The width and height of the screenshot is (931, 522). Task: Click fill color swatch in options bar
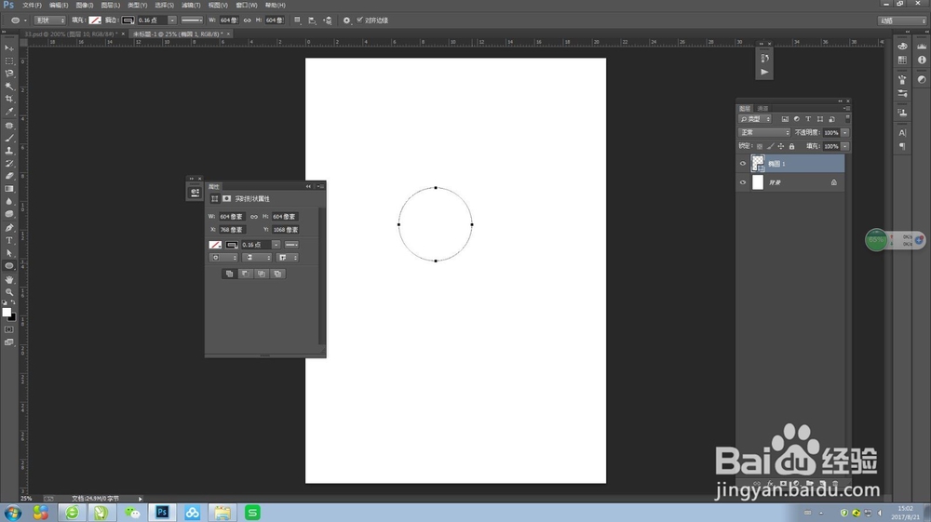95,20
